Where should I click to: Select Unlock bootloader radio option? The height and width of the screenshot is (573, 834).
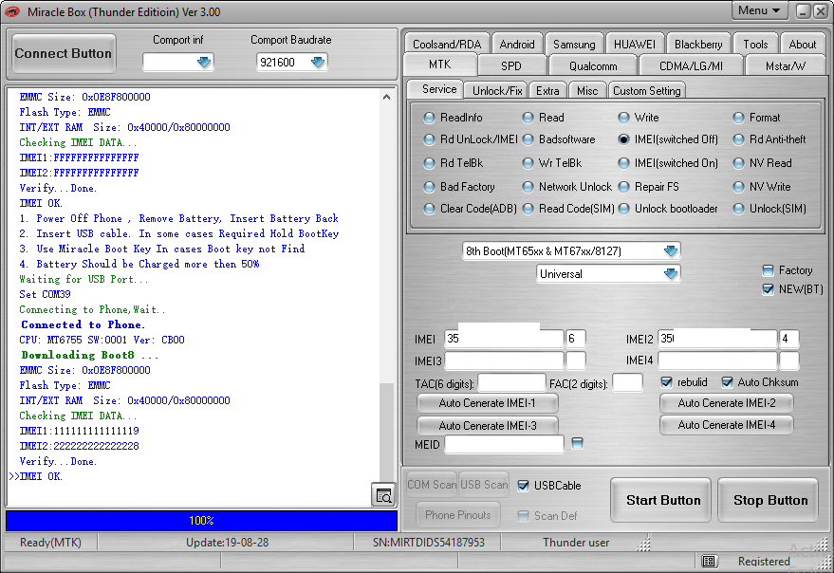(x=623, y=209)
